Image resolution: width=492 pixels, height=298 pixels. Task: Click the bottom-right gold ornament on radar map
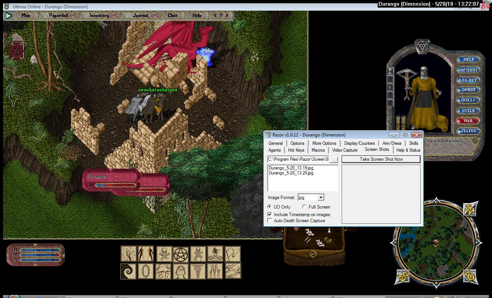pos(470,276)
